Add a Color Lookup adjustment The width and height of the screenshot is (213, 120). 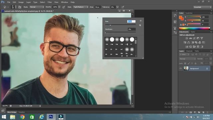[203, 42]
